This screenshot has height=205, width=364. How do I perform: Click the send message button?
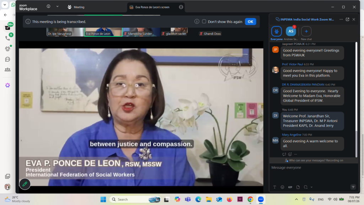pyautogui.click(x=353, y=187)
